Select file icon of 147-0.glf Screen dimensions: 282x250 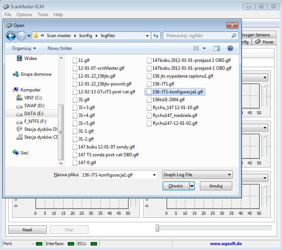click(x=75, y=163)
